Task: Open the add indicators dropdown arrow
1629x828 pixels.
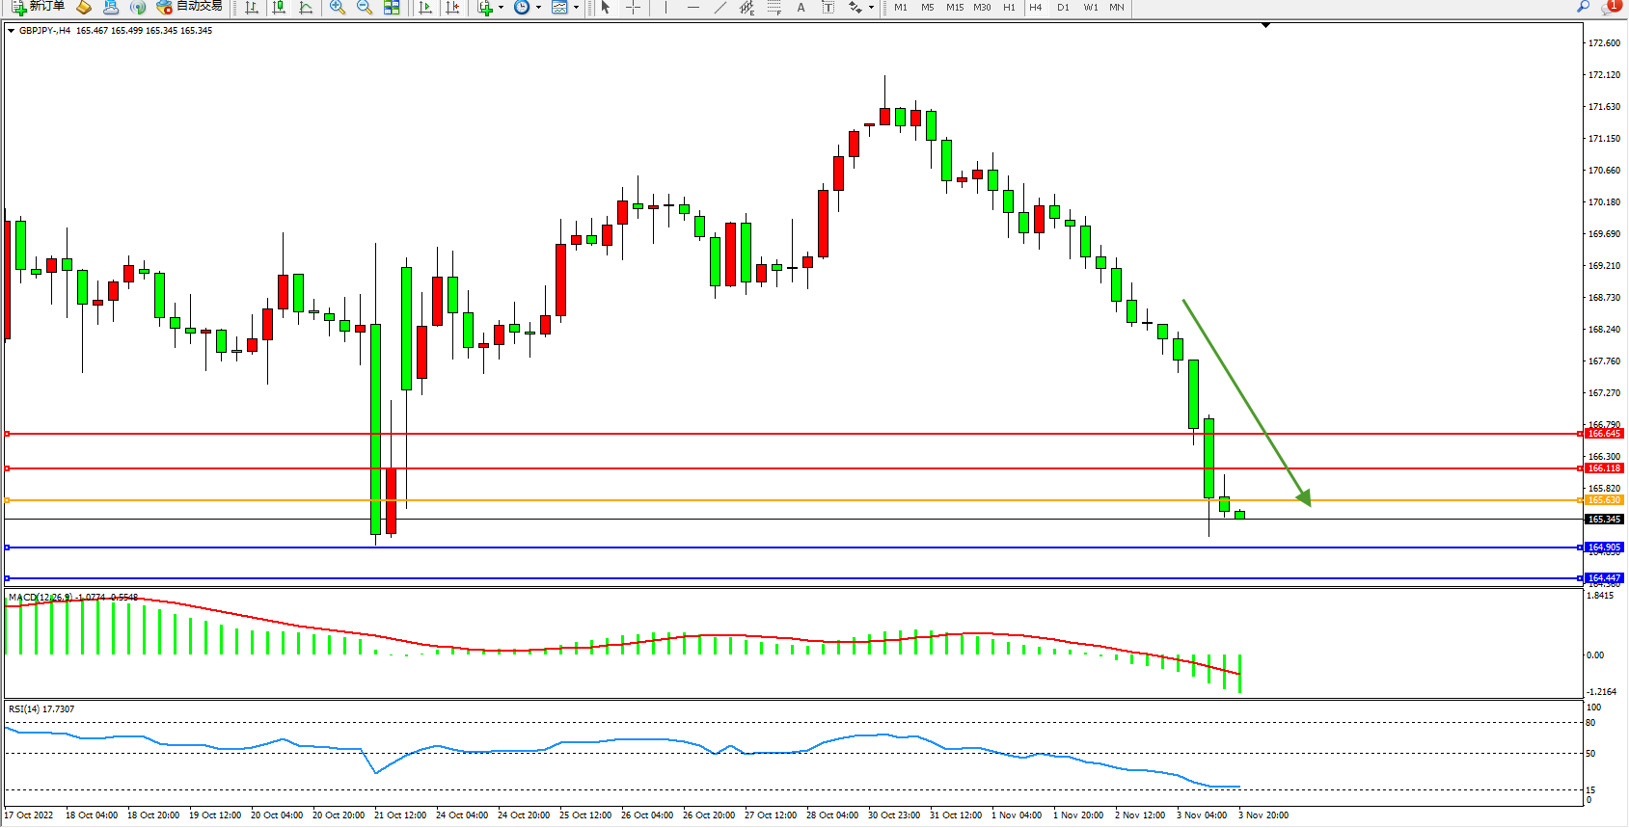Action: 501,8
